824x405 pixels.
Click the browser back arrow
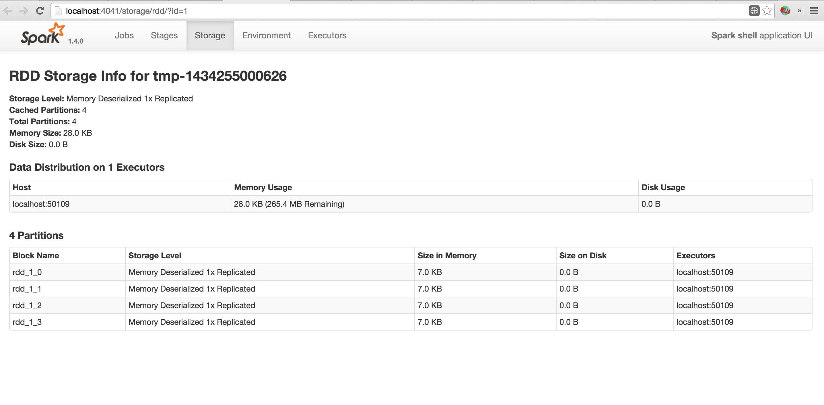(8, 11)
